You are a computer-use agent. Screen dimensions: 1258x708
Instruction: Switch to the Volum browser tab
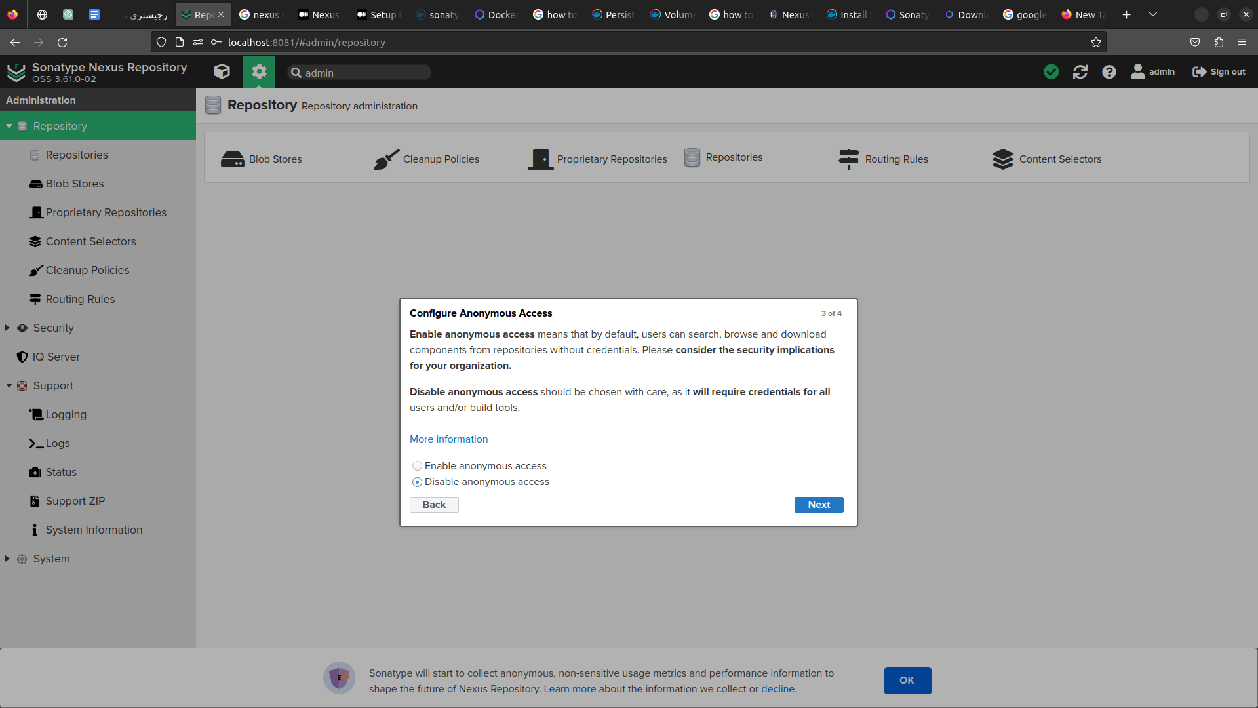pos(673,14)
